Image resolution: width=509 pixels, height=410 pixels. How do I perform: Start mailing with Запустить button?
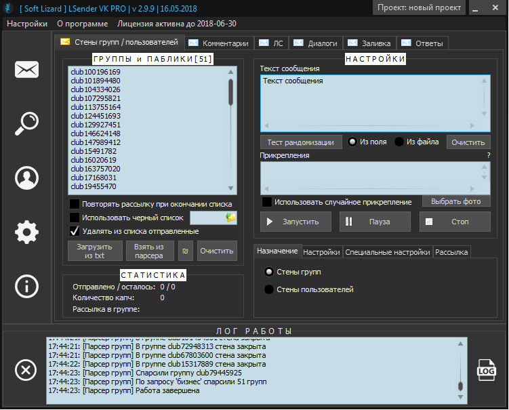coord(296,222)
